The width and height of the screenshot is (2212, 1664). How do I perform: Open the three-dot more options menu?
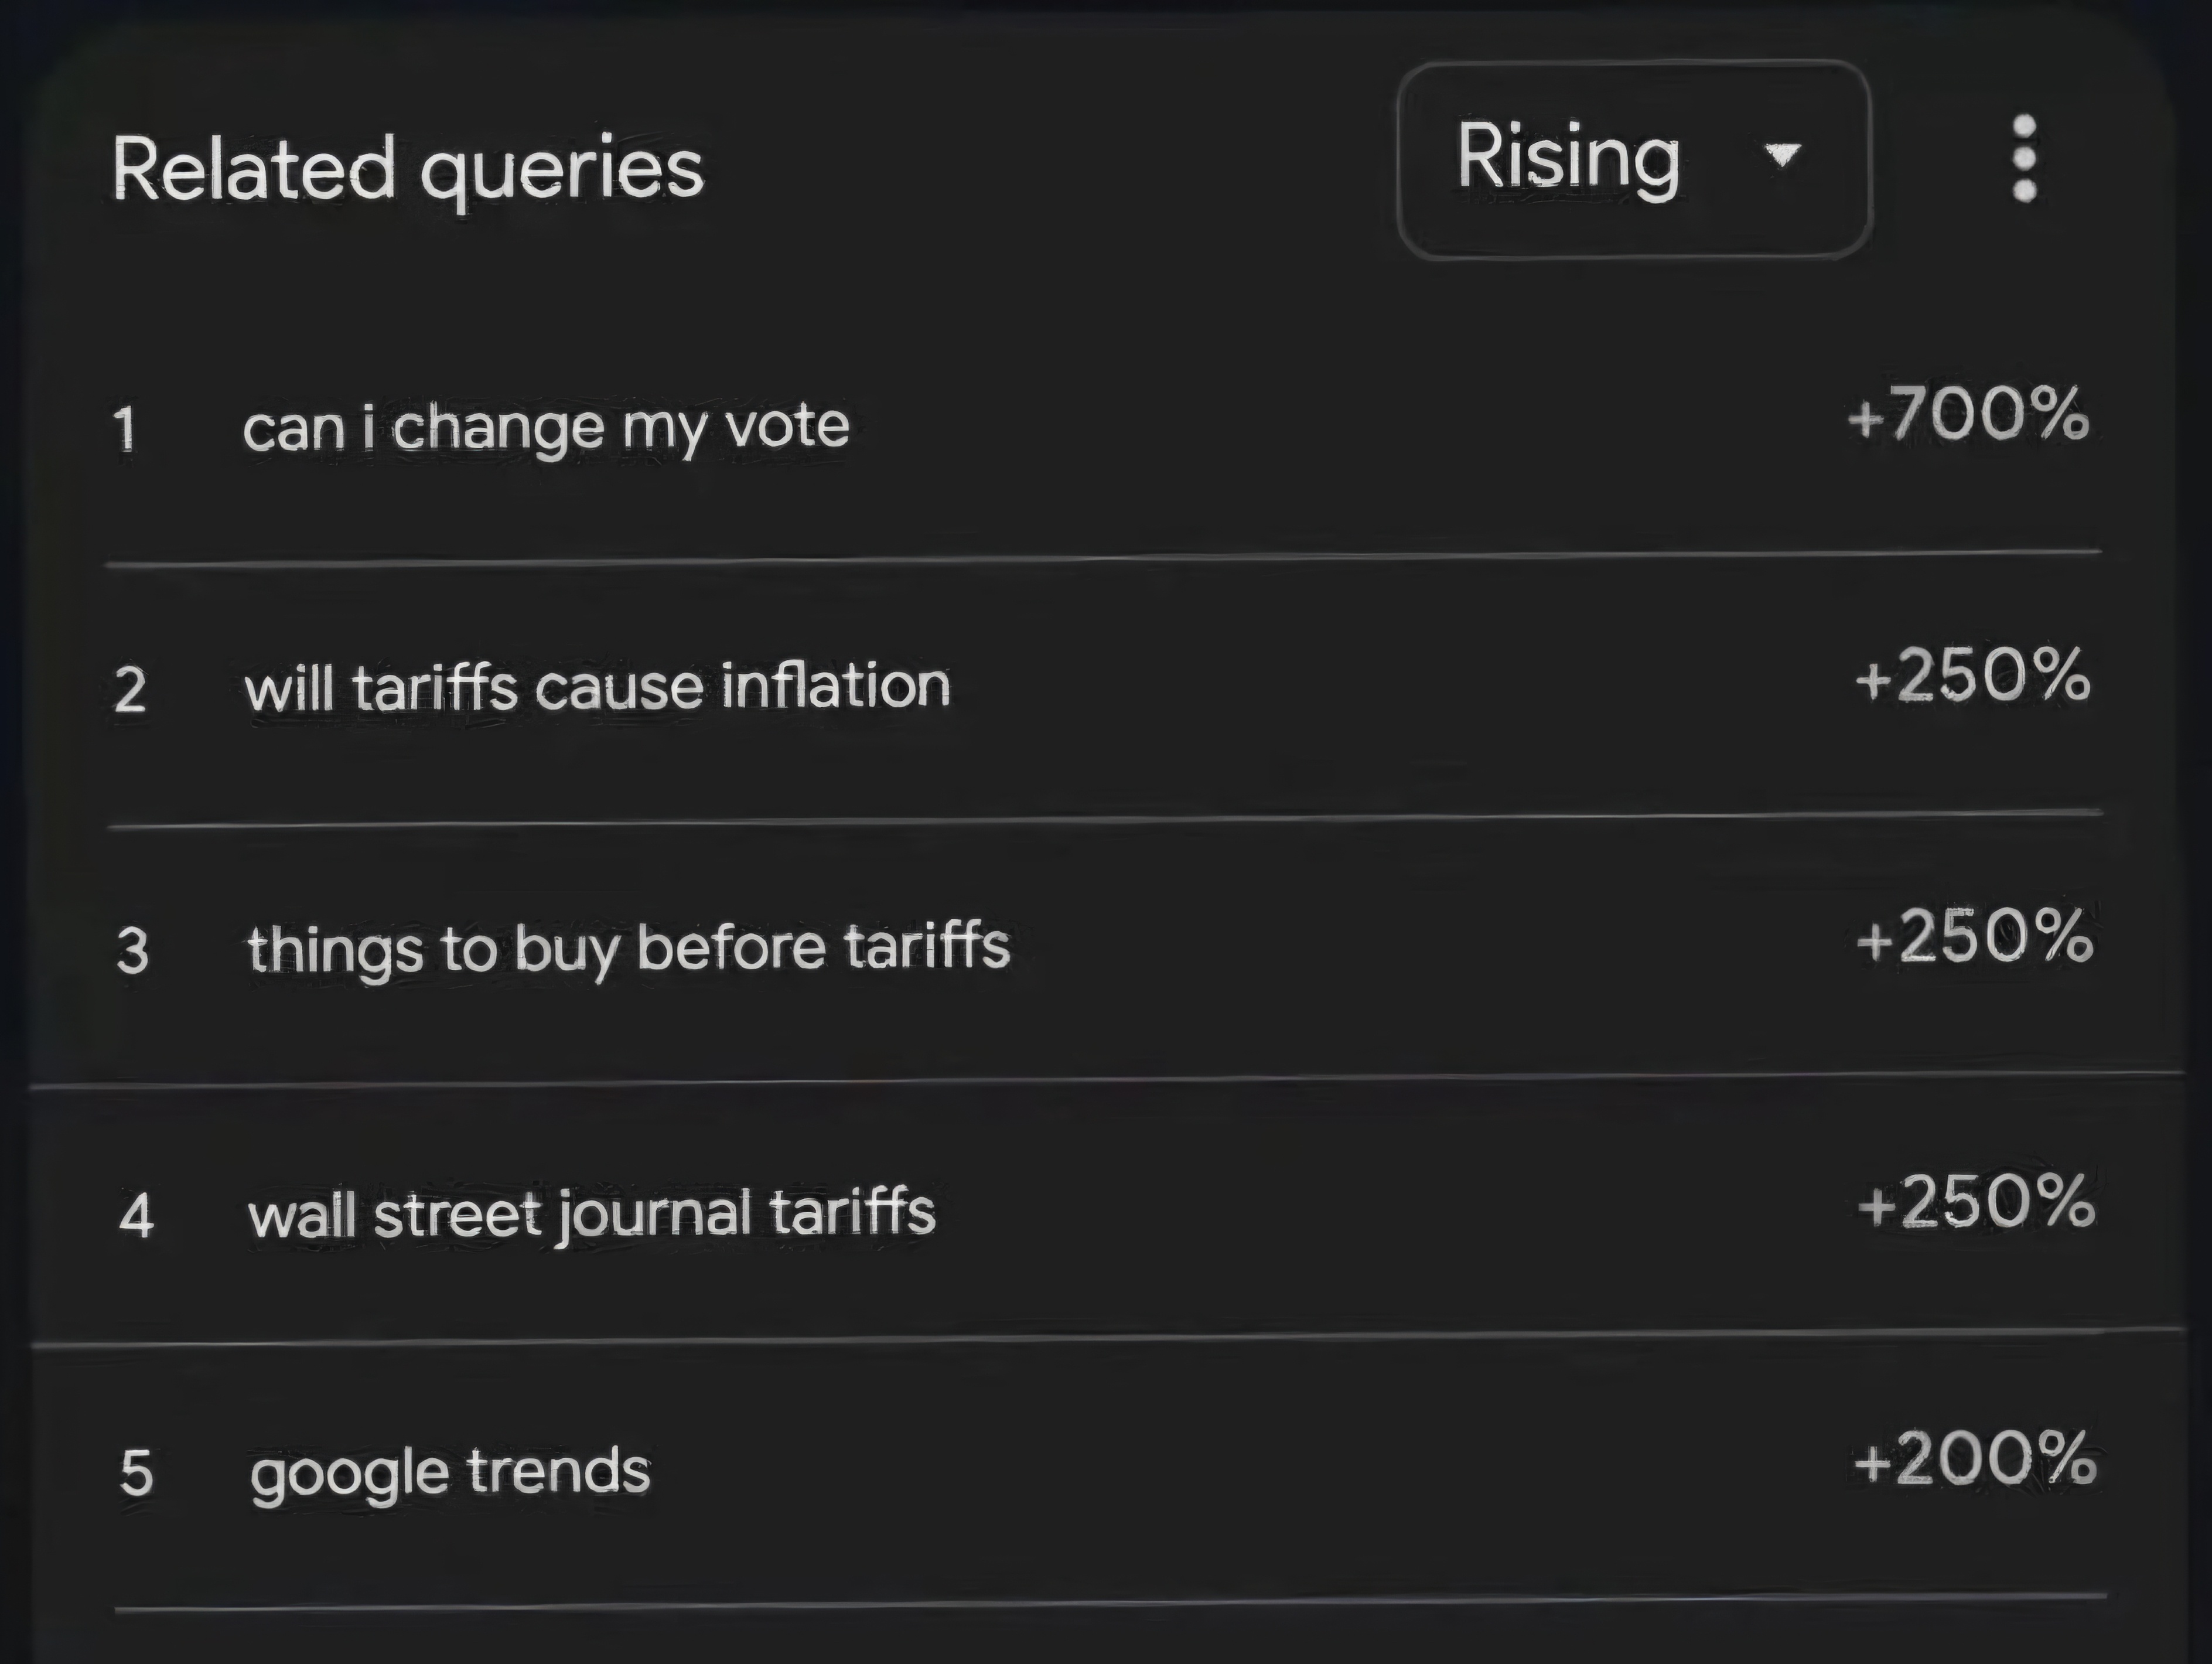2024,158
